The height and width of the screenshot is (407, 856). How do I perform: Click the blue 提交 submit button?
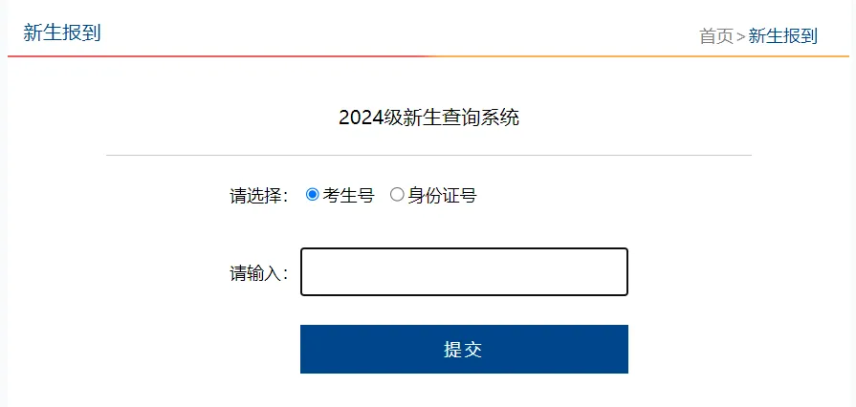tap(464, 349)
